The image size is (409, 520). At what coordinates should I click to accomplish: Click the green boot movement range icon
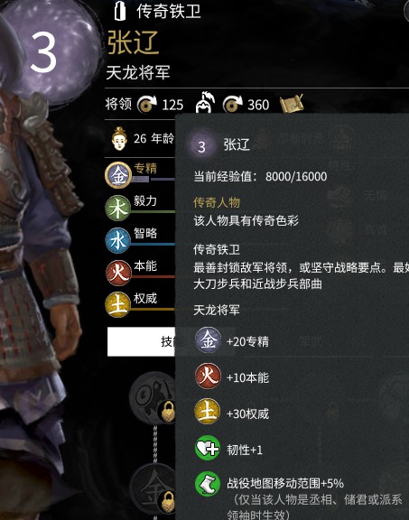(208, 484)
